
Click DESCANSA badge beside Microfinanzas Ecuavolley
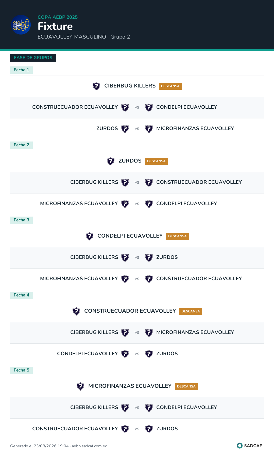pos(186,386)
